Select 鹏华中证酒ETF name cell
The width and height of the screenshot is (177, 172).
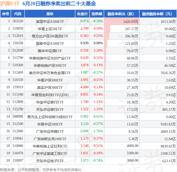(50, 51)
